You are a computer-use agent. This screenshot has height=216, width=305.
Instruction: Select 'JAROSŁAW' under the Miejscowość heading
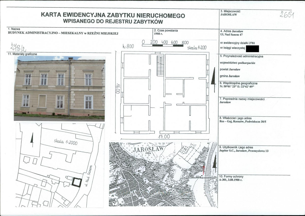228,14
